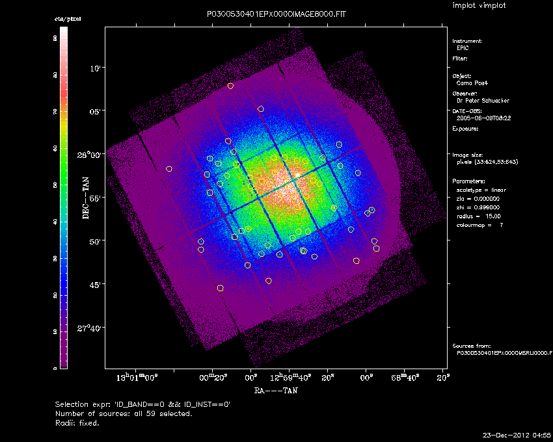Click the radius = 15.00 parameter
The image size is (553, 442).
[x=479, y=216]
